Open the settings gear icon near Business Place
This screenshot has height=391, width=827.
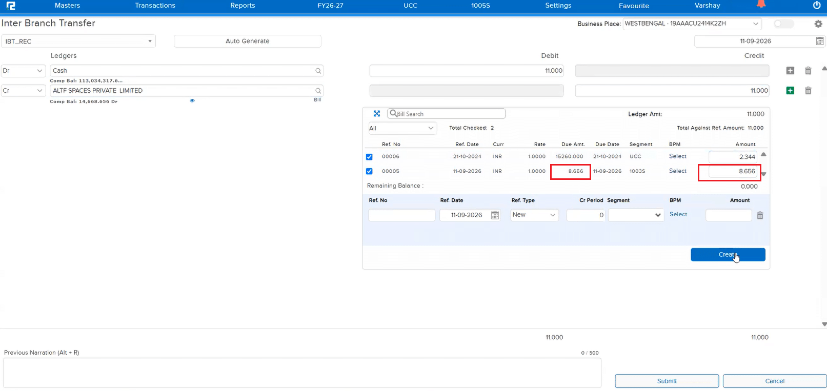818,24
